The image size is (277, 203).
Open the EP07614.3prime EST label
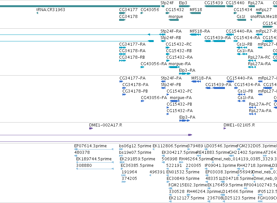90,146
